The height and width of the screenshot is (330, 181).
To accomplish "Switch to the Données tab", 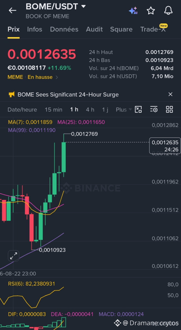I will pyautogui.click(x=64, y=29).
